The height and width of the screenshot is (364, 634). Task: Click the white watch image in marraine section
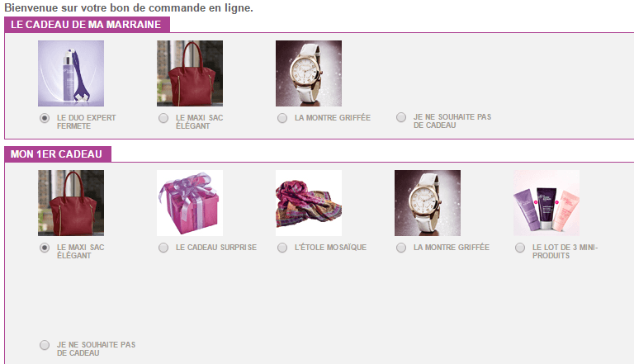click(x=309, y=73)
